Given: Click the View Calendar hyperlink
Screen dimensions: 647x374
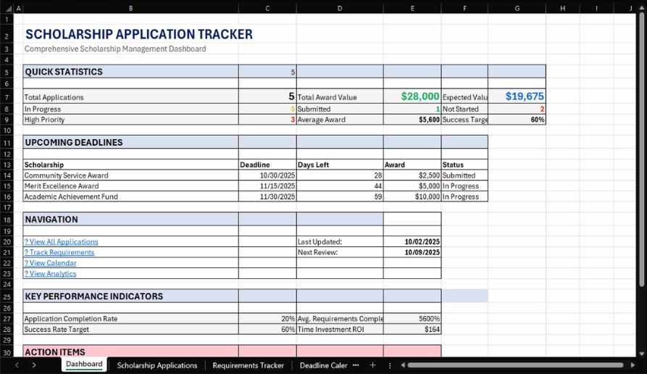Looking at the screenshot, I should click(50, 263).
